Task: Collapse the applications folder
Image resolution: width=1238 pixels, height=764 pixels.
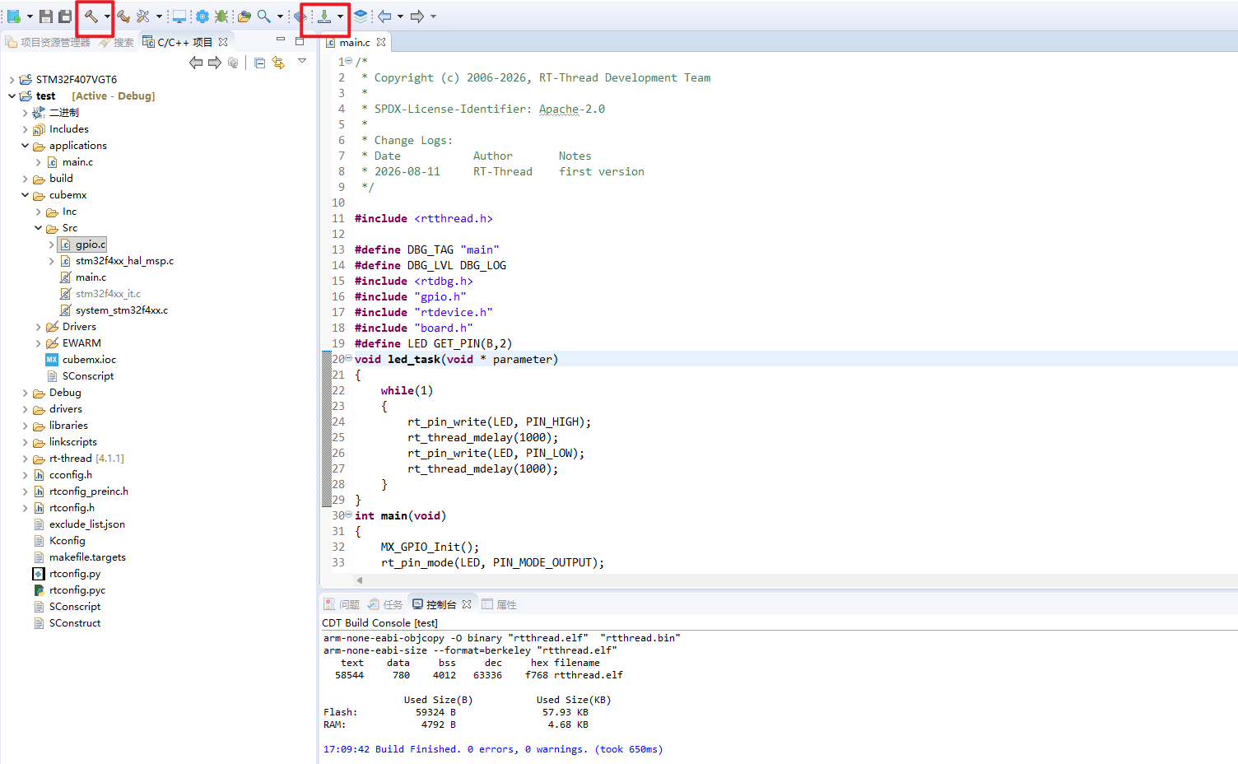Action: pos(25,146)
